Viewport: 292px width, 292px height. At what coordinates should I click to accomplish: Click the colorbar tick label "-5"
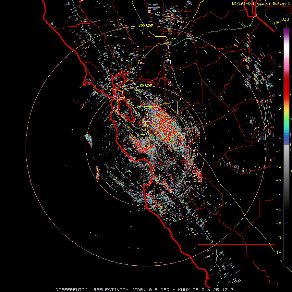point(279,209)
